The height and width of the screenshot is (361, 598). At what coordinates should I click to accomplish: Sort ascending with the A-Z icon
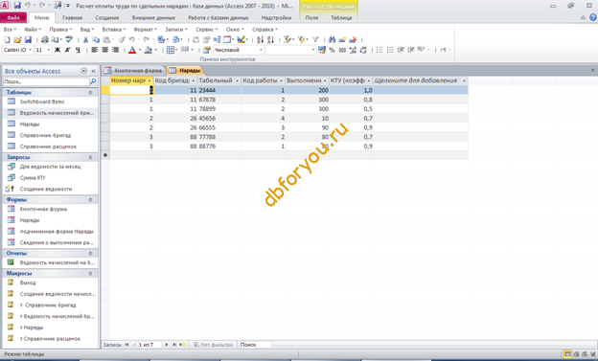260,39
